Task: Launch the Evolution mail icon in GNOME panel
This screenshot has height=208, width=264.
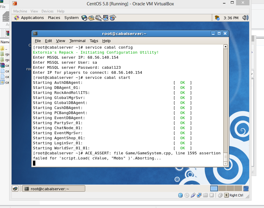Action: click(x=91, y=18)
